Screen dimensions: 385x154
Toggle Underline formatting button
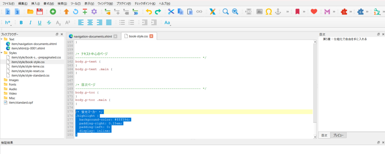tap(39, 23)
